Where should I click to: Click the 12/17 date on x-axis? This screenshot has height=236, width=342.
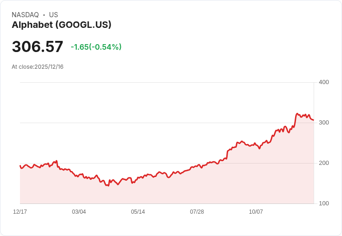20,212
